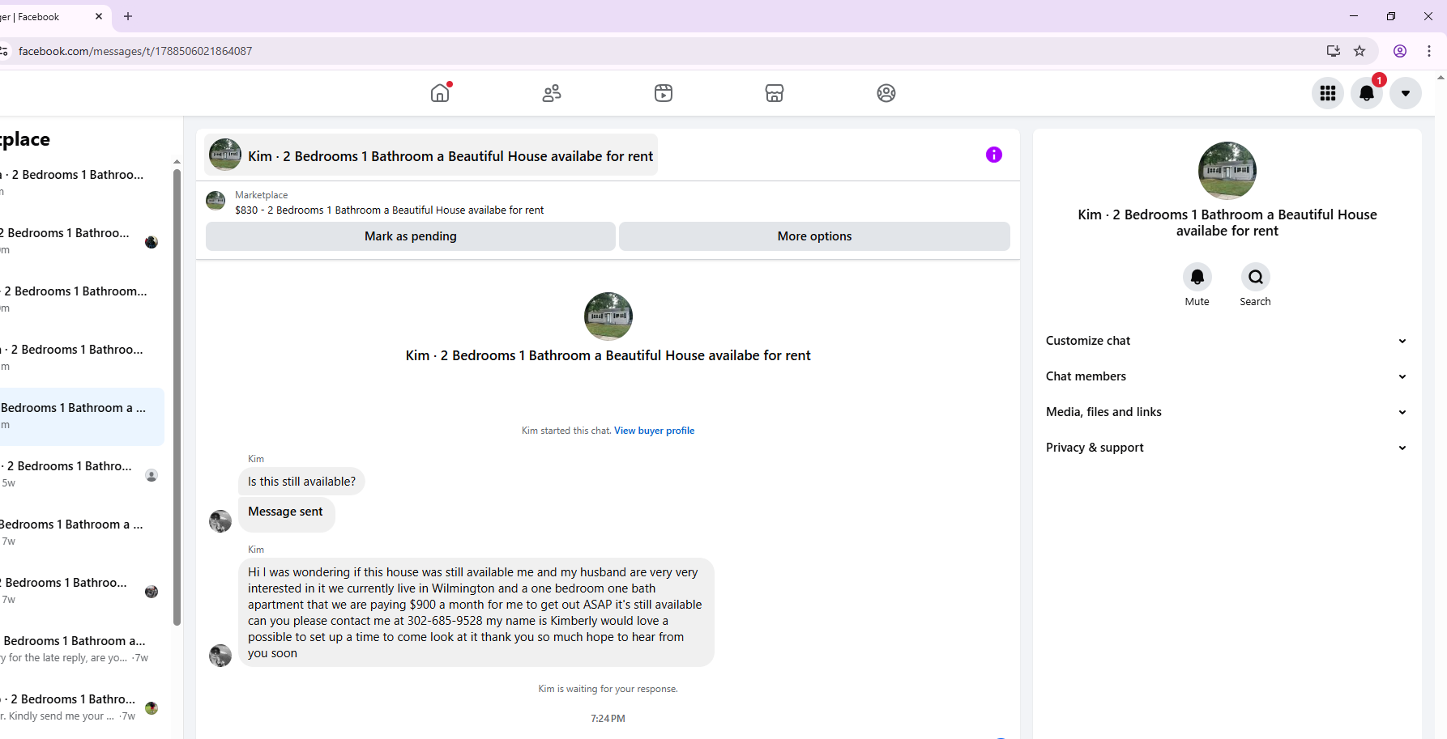Open a new browser tab
Screen dimensions: 1447x739
click(128, 16)
